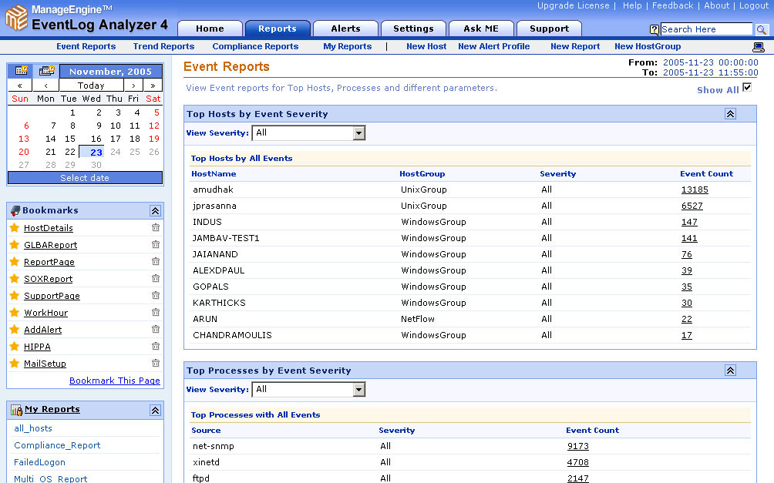Click the multi-calendar date range icon
Image resolution: width=774 pixels, height=483 pixels.
(x=47, y=71)
